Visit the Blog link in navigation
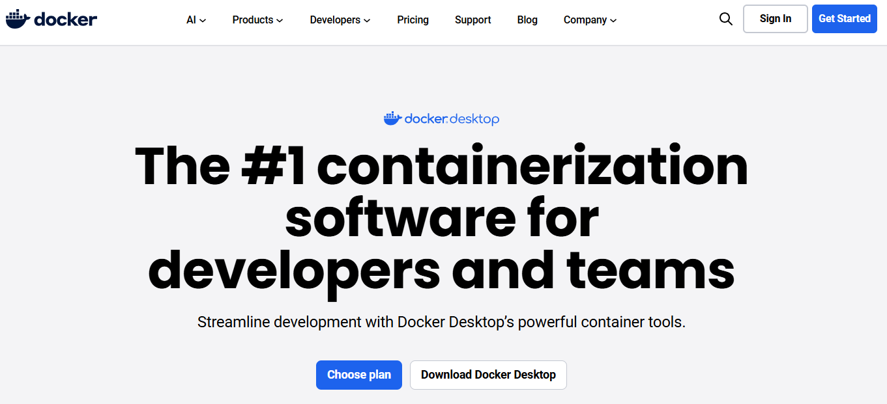887x404 pixels. click(x=527, y=20)
